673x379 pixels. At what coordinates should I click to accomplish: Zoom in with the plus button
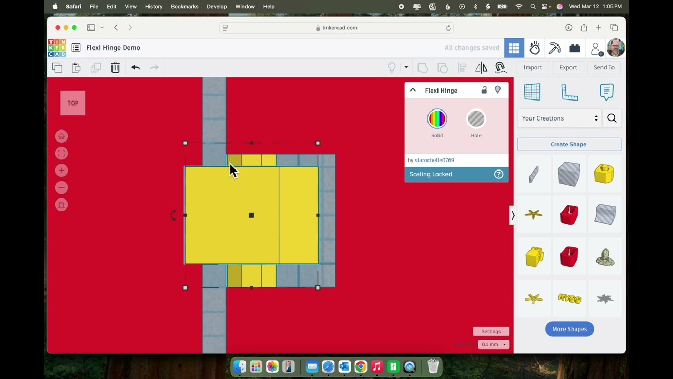click(x=62, y=171)
